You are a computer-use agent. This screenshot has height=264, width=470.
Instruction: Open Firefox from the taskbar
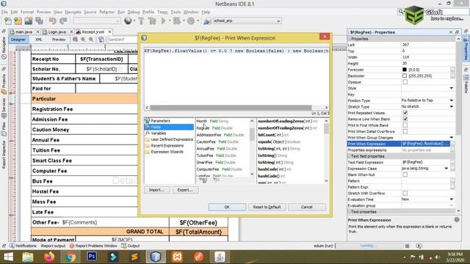pos(49,257)
